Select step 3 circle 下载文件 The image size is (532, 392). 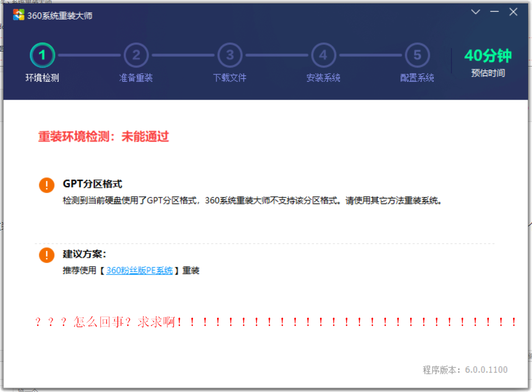tap(230, 55)
